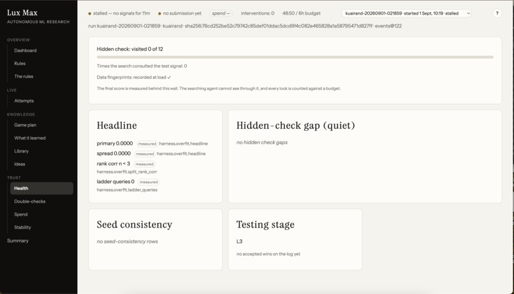Open Ideas in sidebar
Screen dimensions: 514x294
pyautogui.click(x=20, y=164)
